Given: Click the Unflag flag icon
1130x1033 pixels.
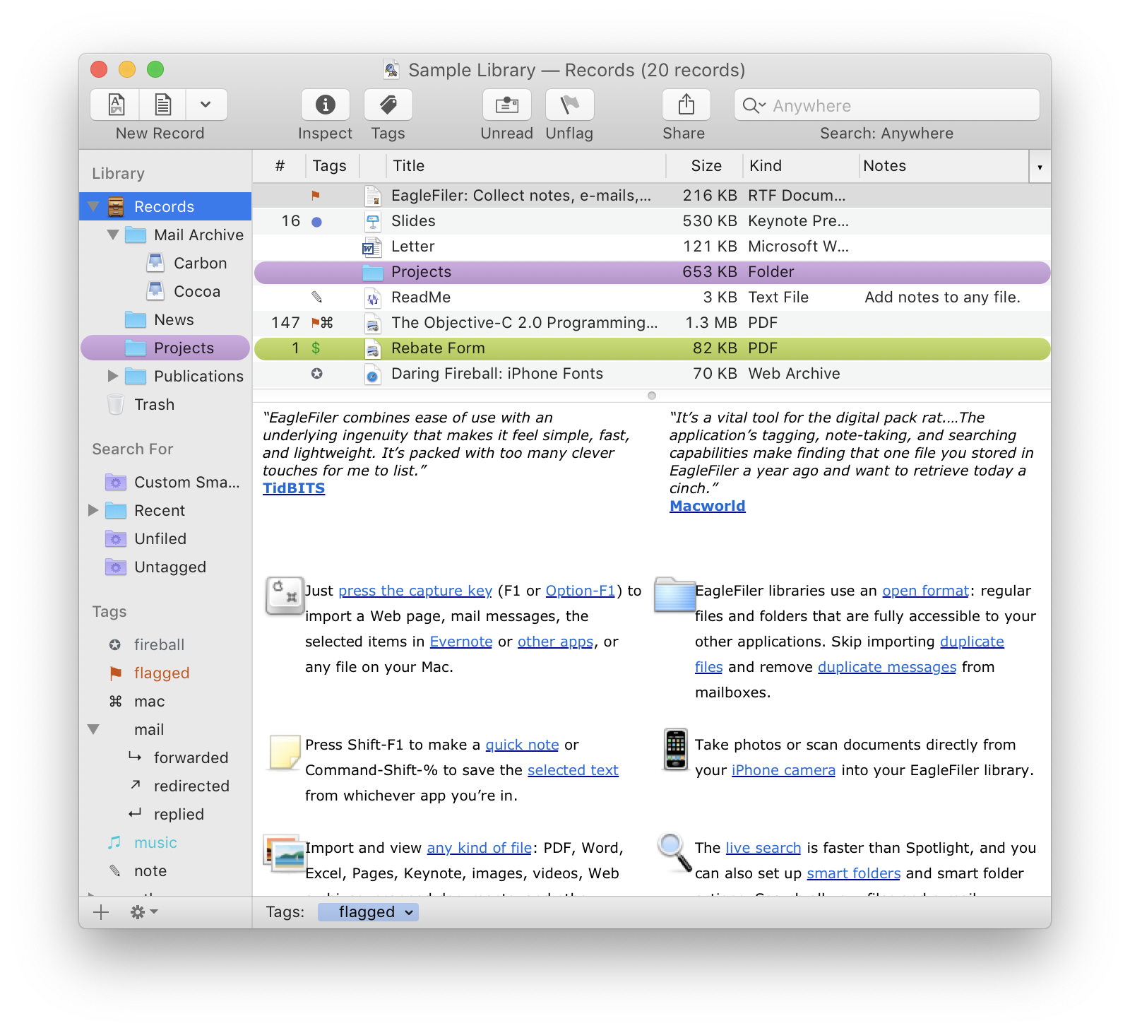Looking at the screenshot, I should [569, 105].
